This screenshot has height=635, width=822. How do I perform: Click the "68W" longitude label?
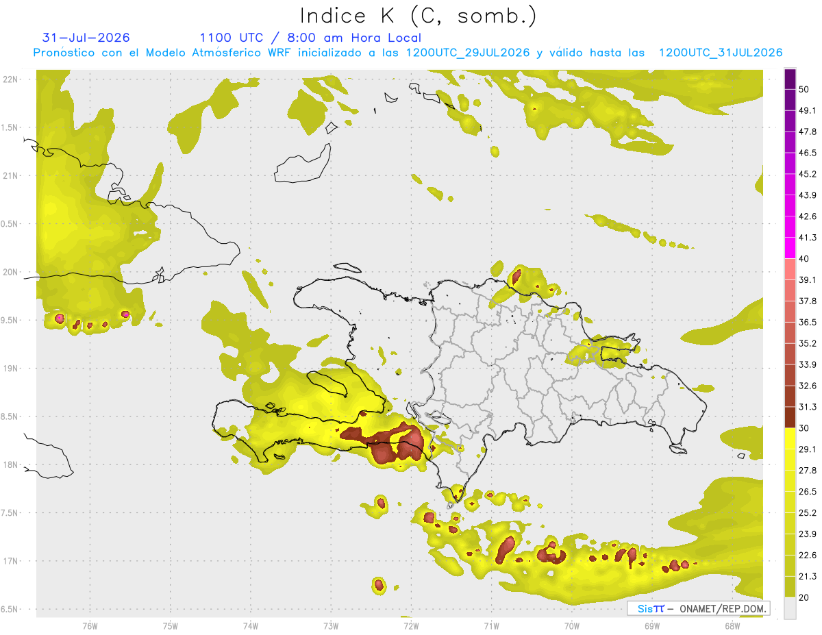(732, 625)
